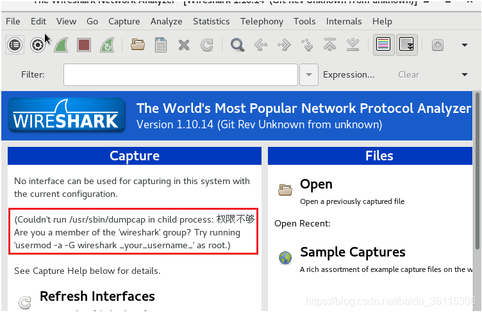
Task: Open the View menu
Action: 66,22
